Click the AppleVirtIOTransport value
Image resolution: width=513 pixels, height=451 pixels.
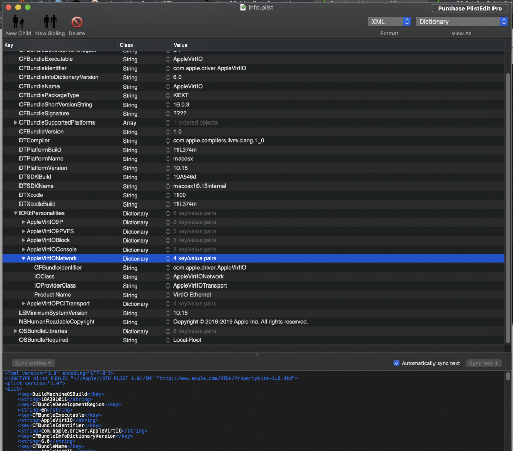click(x=200, y=285)
